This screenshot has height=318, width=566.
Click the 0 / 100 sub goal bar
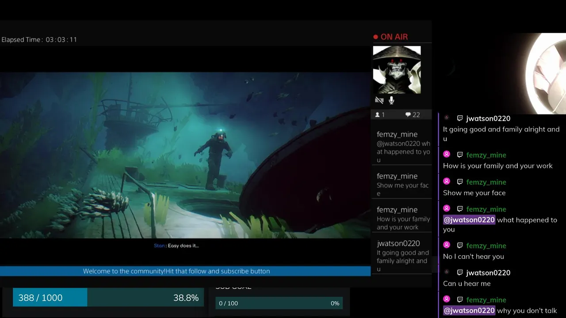(x=279, y=303)
